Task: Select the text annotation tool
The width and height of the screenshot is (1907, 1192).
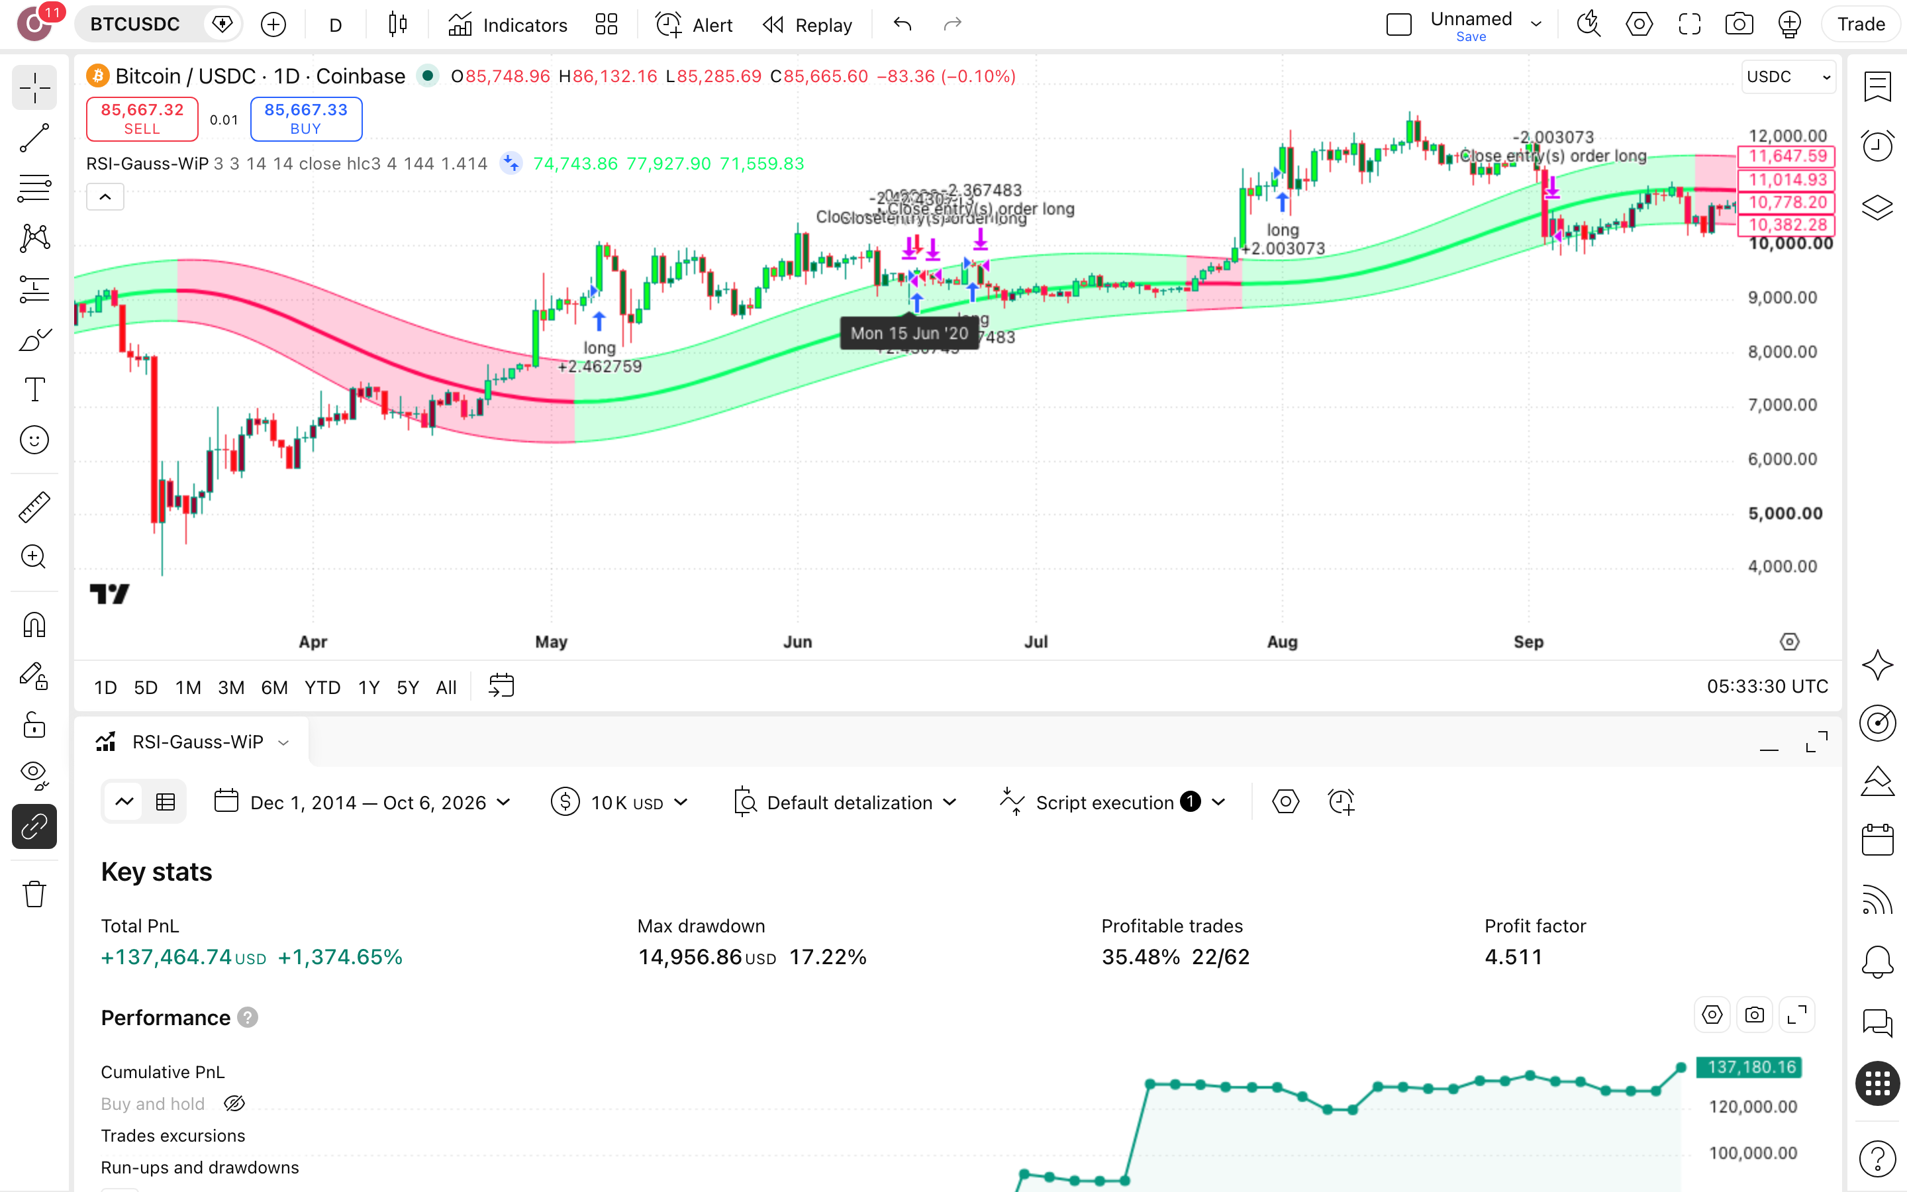Action: pyautogui.click(x=34, y=389)
